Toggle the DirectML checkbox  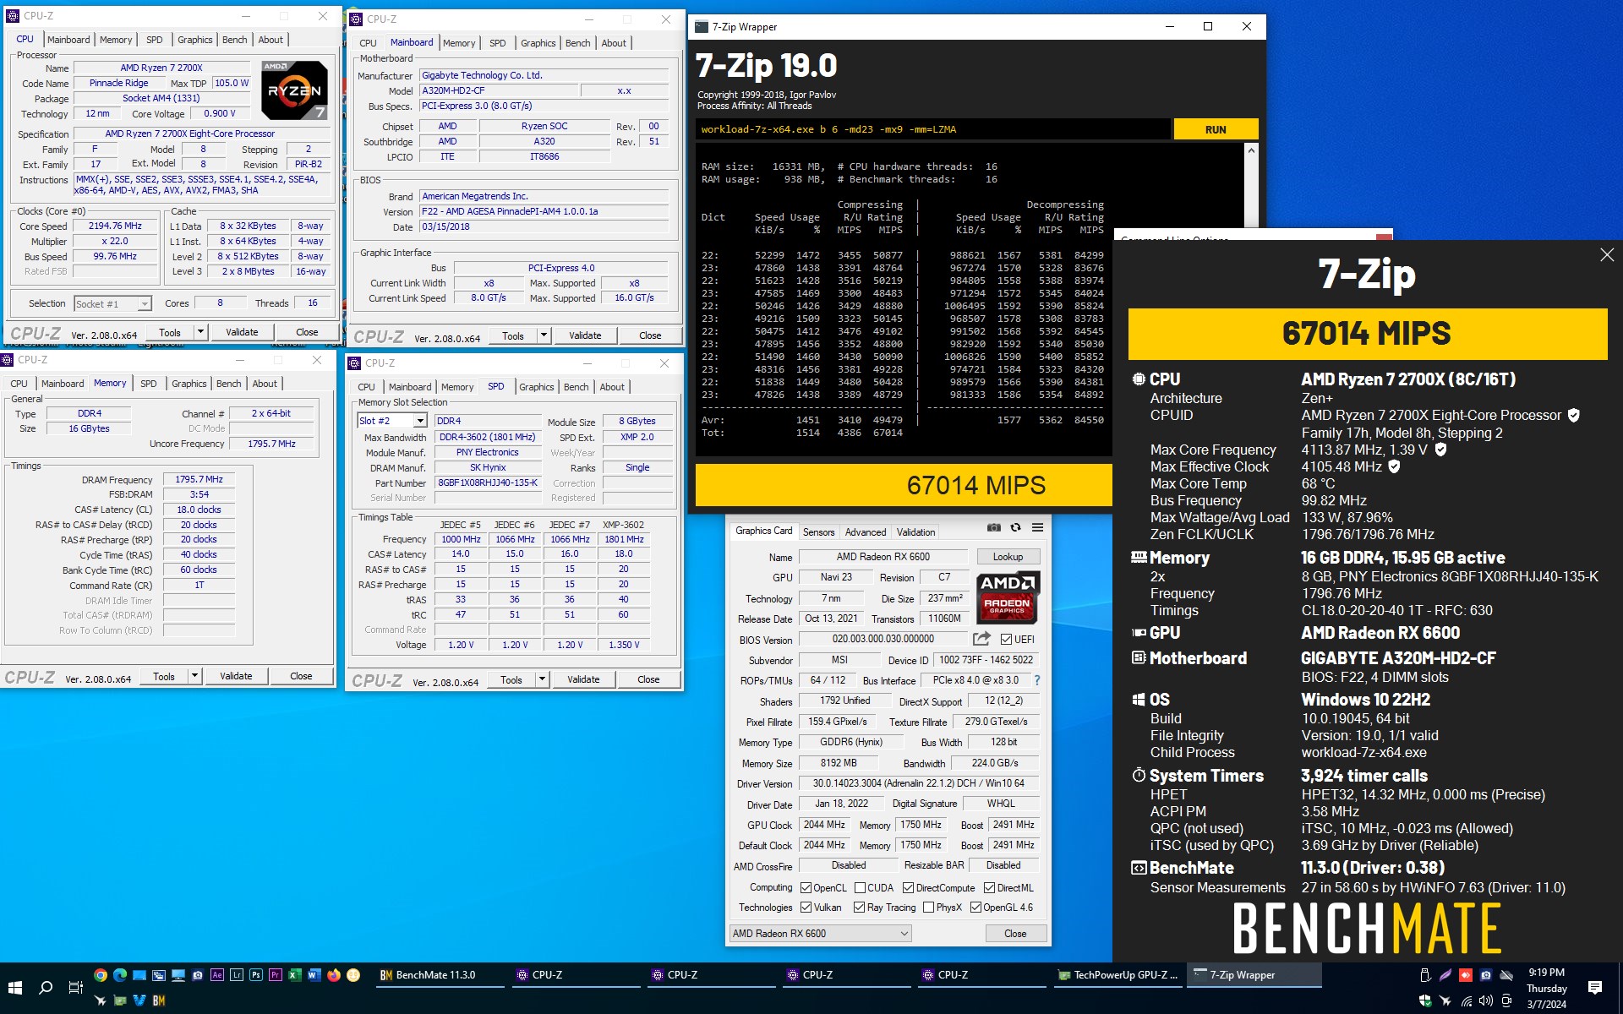pyautogui.click(x=989, y=888)
